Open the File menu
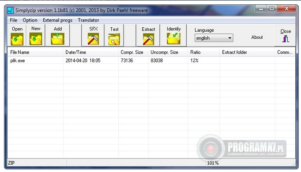 click(x=13, y=20)
